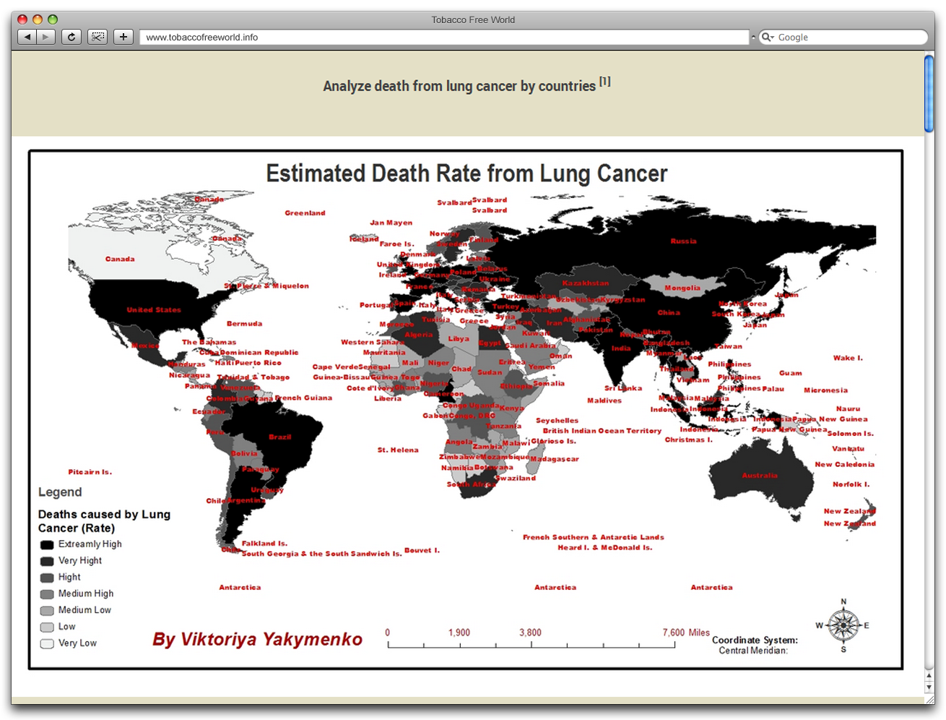The height and width of the screenshot is (720, 946).
Task: Click the 'Kazakhstan' map label
Action: (586, 283)
